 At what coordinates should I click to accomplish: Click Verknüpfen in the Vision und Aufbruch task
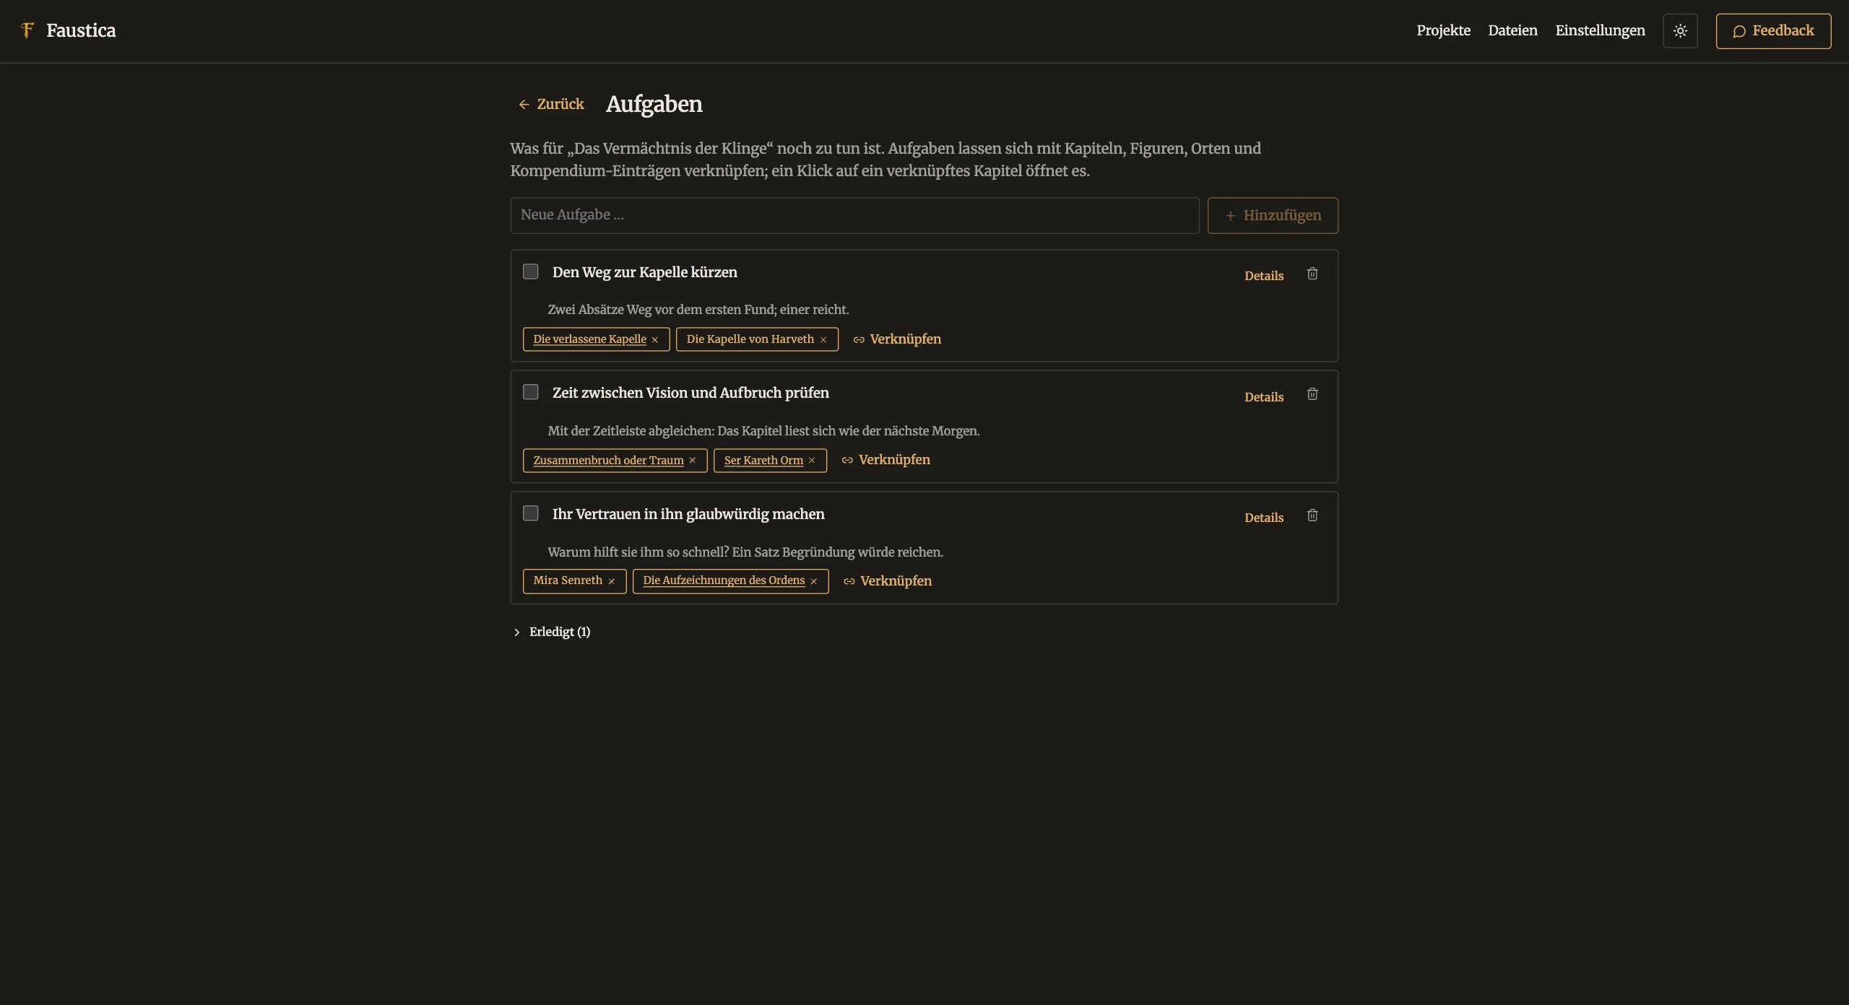tap(886, 460)
